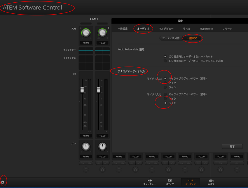Click CAM1 right input gain value field
Screen dimensions: 248x188
coord(102,43)
